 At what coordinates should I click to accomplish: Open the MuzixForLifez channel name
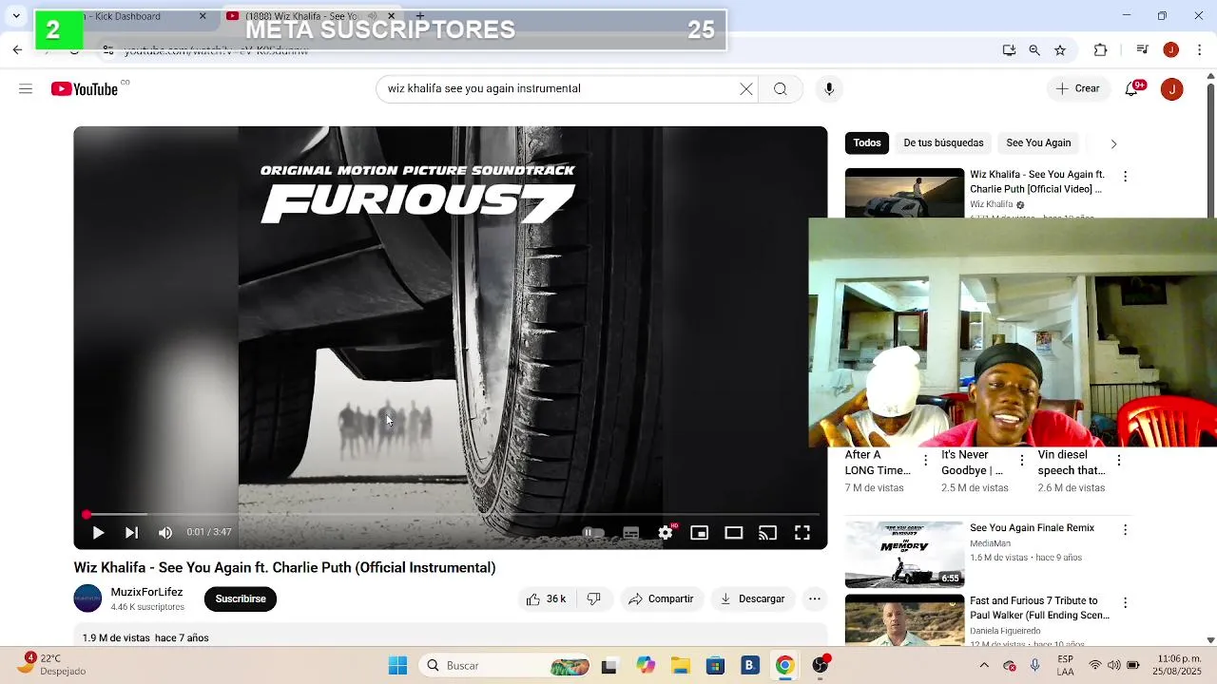coord(146,592)
